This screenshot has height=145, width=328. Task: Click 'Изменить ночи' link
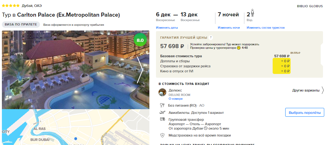pos(229,28)
